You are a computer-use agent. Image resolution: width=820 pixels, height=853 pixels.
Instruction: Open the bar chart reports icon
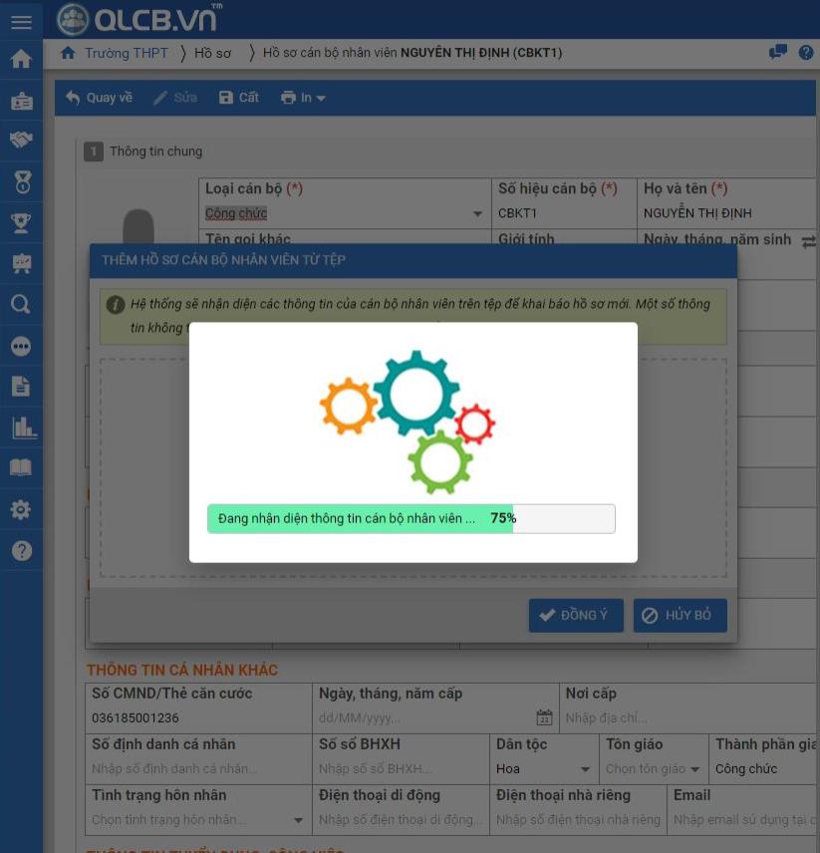pos(21,427)
